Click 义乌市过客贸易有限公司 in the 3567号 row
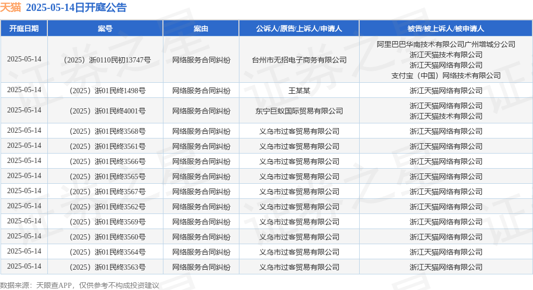Screen dimensions: 533x290 299,192
